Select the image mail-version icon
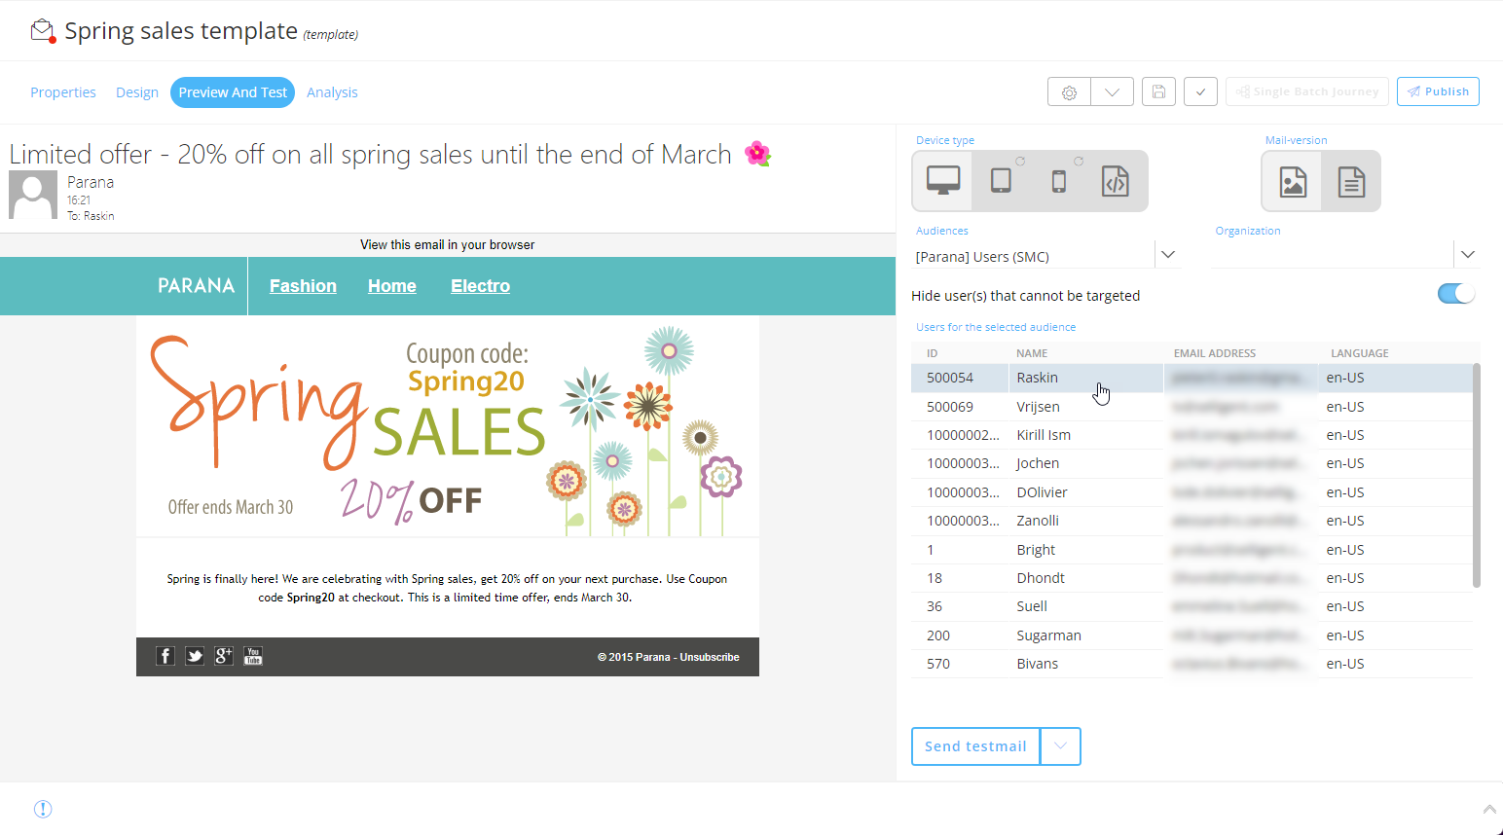1503x835 pixels. (x=1293, y=182)
